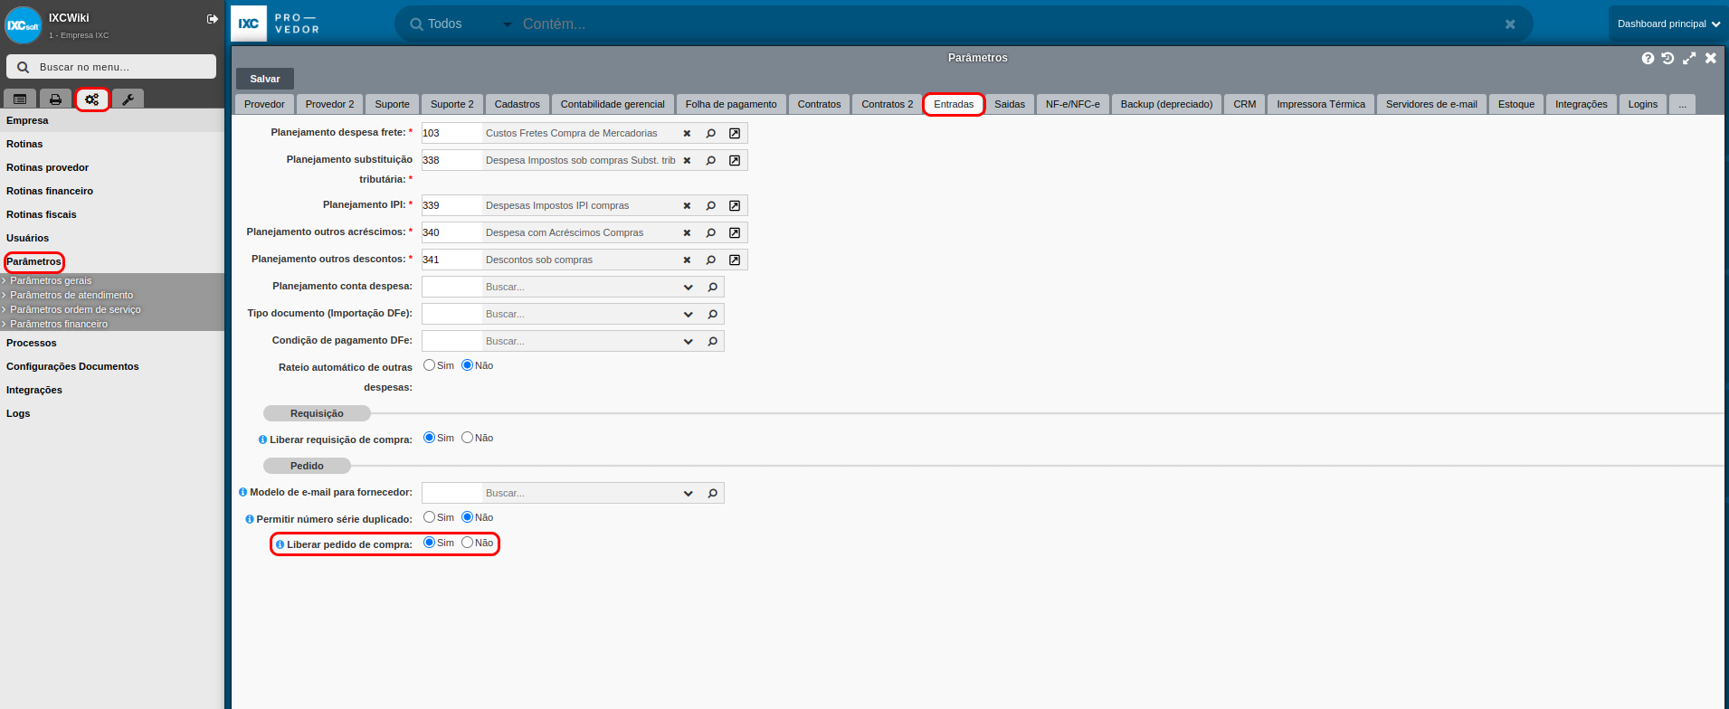Search Planejamento conta despesa records
Image resolution: width=1729 pixels, height=709 pixels.
(x=713, y=287)
